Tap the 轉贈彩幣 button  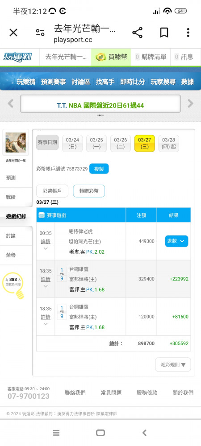89,191
